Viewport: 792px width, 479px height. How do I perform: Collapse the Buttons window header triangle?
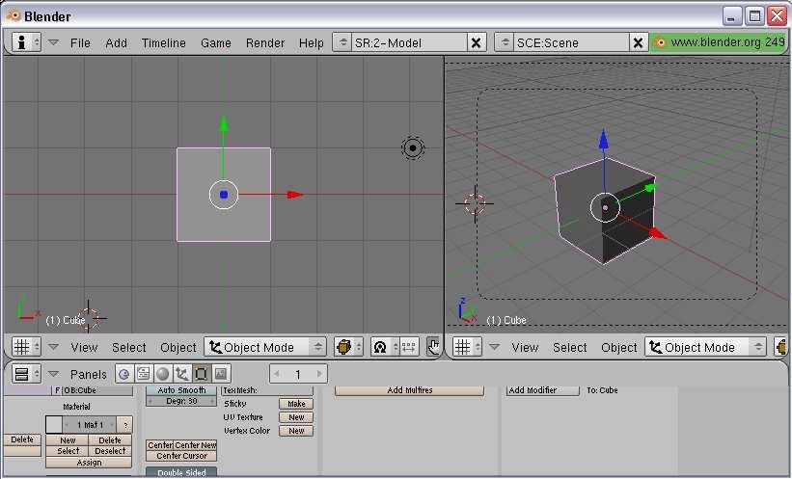[x=54, y=374]
